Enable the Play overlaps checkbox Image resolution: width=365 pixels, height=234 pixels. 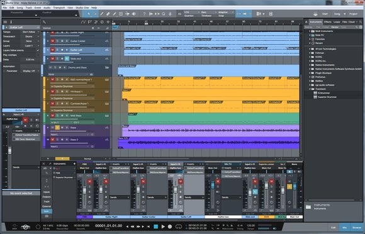pyautogui.click(x=38, y=55)
